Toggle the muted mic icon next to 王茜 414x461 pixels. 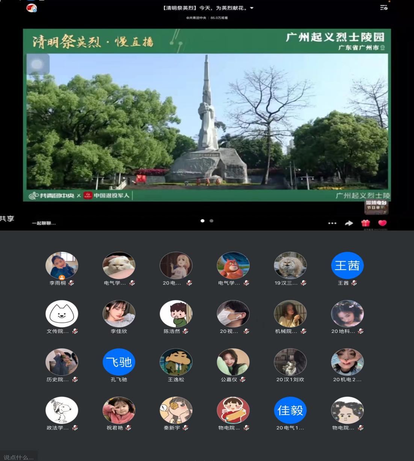click(354, 283)
